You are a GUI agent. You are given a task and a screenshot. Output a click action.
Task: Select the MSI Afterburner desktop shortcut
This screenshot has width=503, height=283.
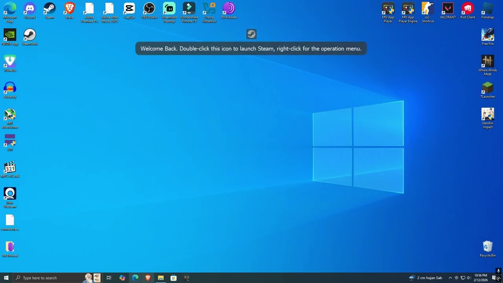tap(10, 119)
